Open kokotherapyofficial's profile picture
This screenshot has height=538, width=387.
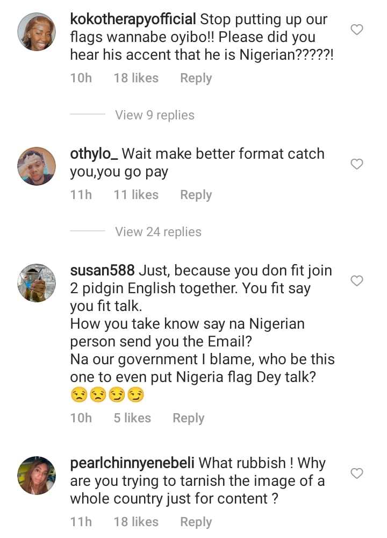click(x=37, y=32)
